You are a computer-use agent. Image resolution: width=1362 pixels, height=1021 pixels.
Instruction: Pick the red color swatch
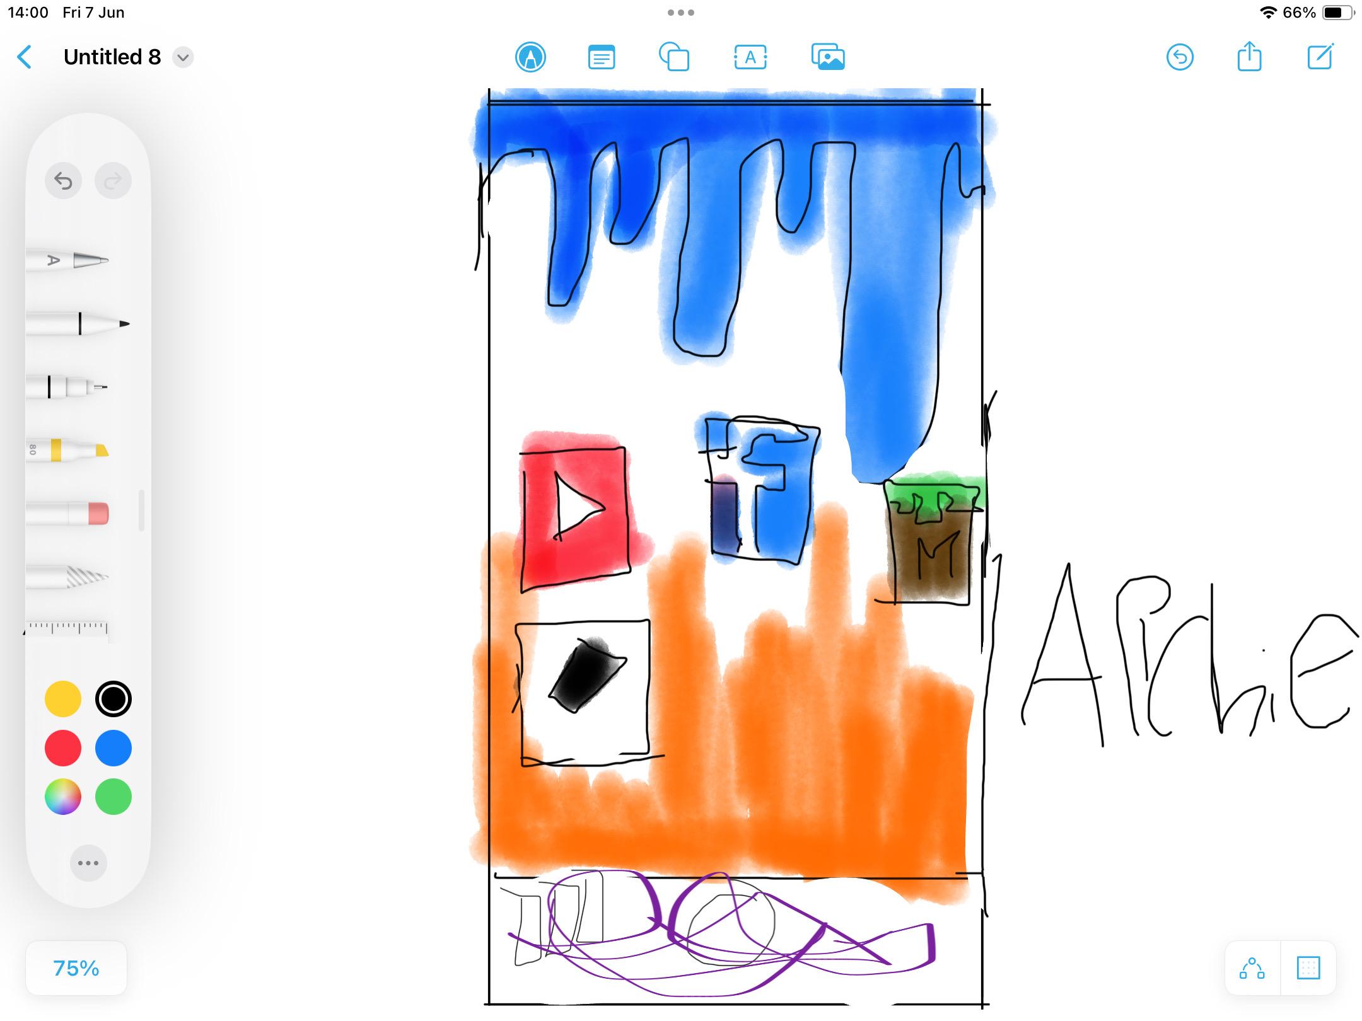coord(63,748)
